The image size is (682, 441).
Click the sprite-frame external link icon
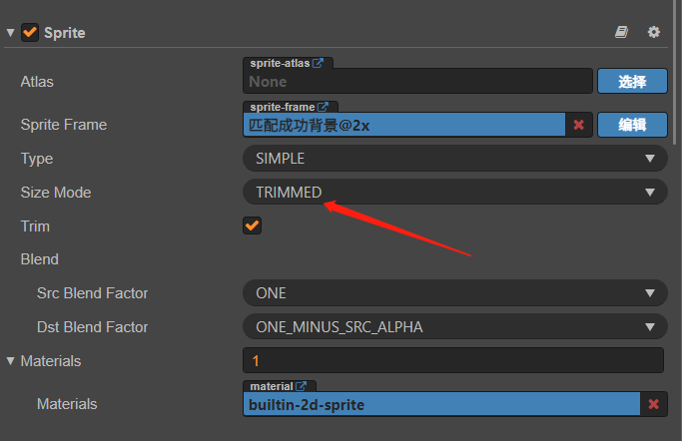click(x=324, y=107)
